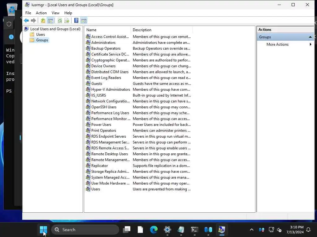Click the Power Users group icon
The height and width of the screenshot is (237, 317).
tap(88, 125)
